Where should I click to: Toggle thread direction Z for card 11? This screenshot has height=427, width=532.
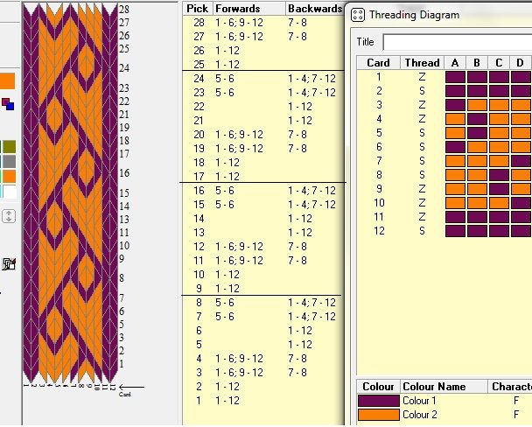coord(422,217)
